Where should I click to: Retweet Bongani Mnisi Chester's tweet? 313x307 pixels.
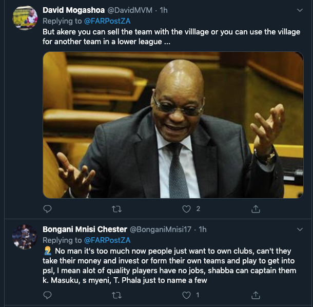(116, 295)
